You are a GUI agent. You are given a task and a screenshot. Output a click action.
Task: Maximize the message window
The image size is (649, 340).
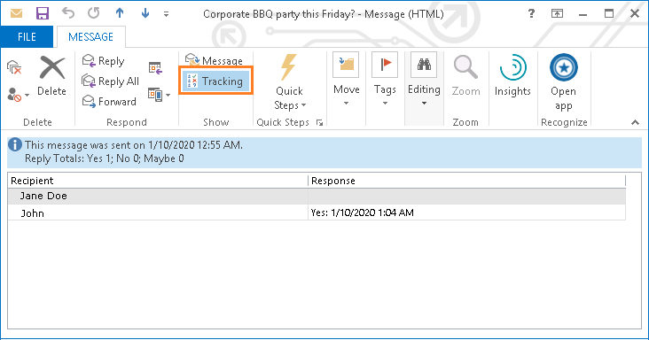coord(608,13)
